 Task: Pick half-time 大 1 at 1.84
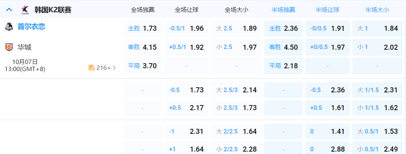point(377,28)
